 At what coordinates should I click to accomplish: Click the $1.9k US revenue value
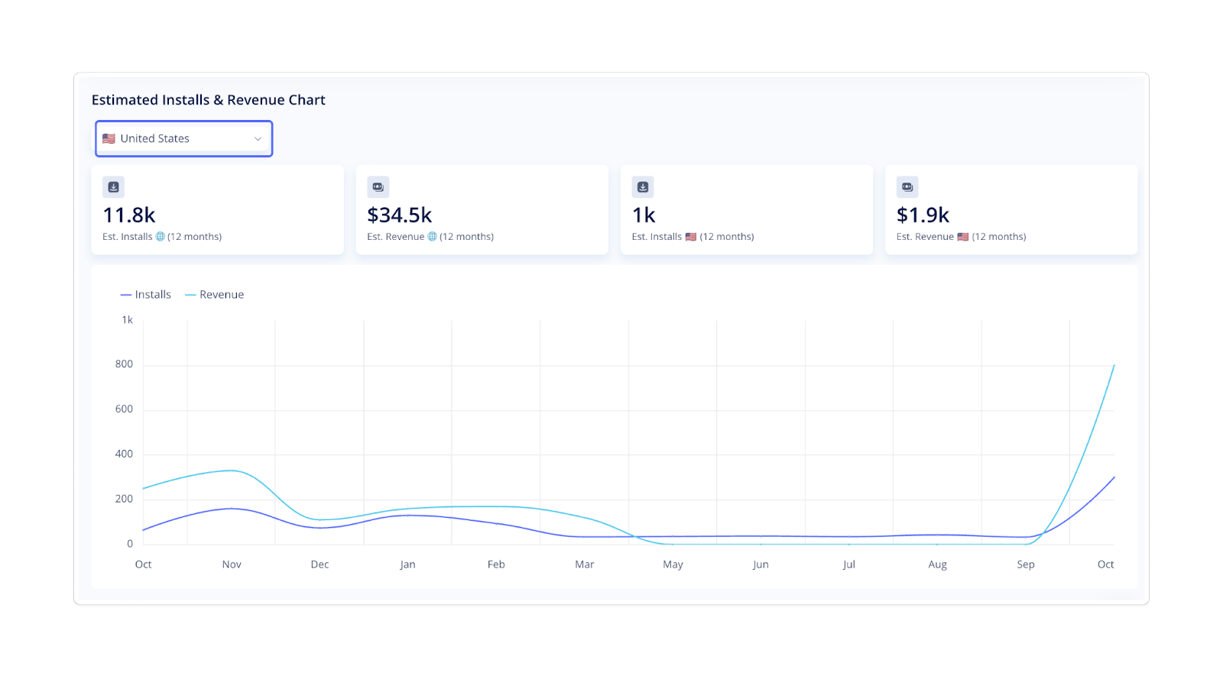(923, 215)
